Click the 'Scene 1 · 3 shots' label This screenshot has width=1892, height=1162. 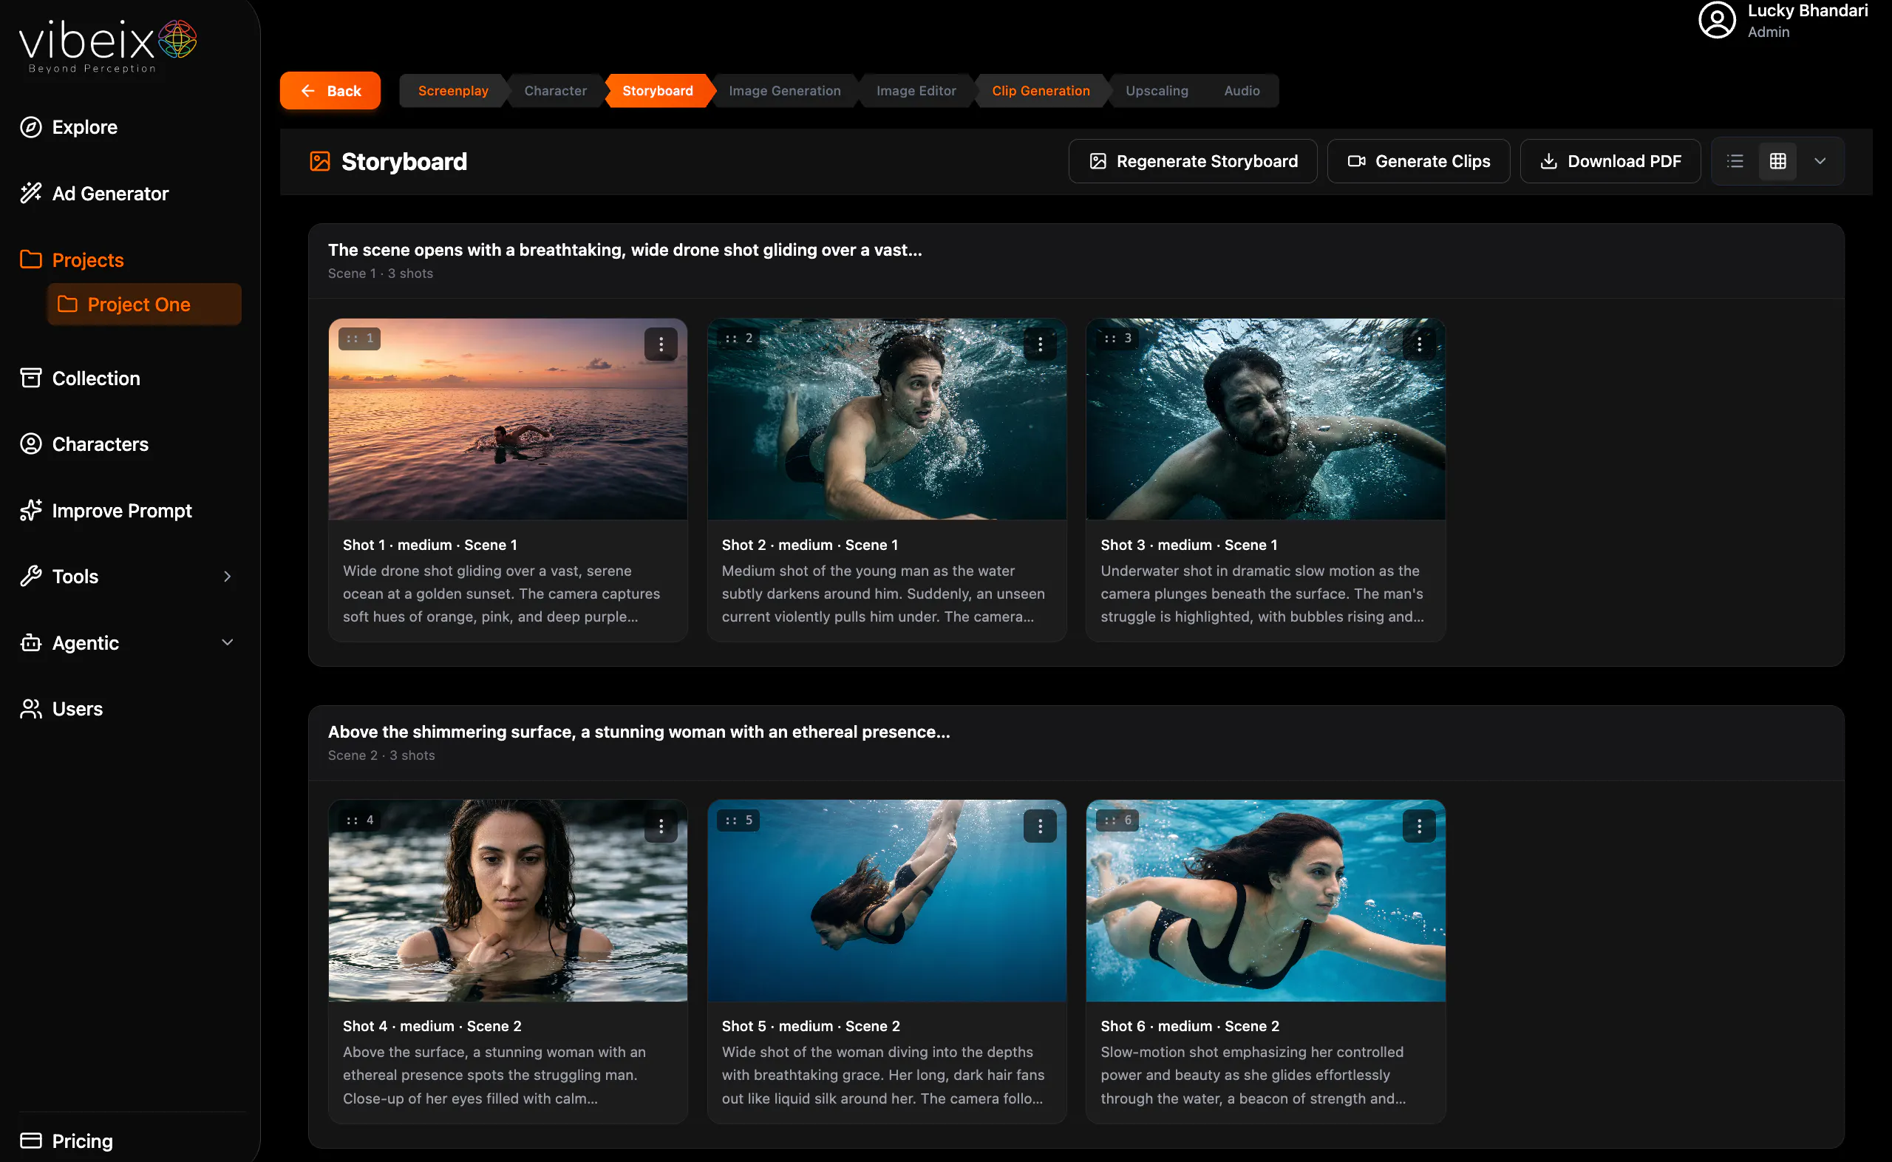380,273
